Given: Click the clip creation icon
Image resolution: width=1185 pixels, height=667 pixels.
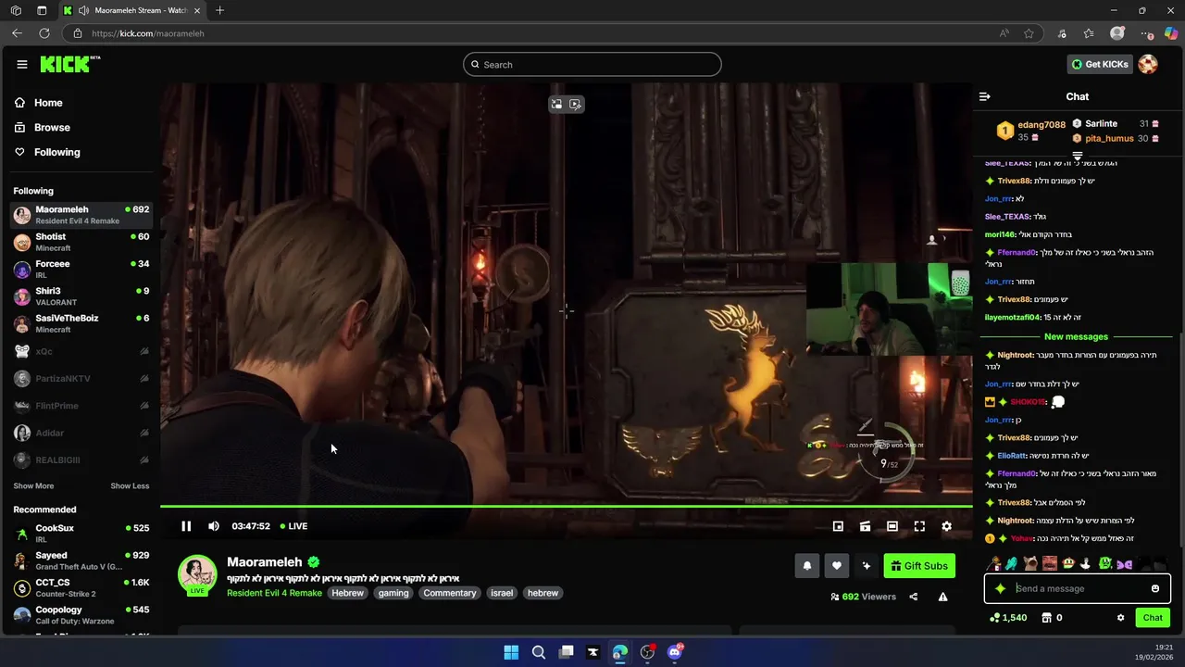Looking at the screenshot, I should click(865, 526).
